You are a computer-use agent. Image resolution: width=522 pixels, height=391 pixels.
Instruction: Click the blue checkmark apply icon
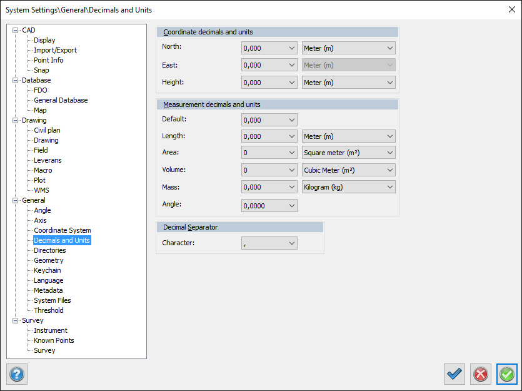tap(454, 374)
